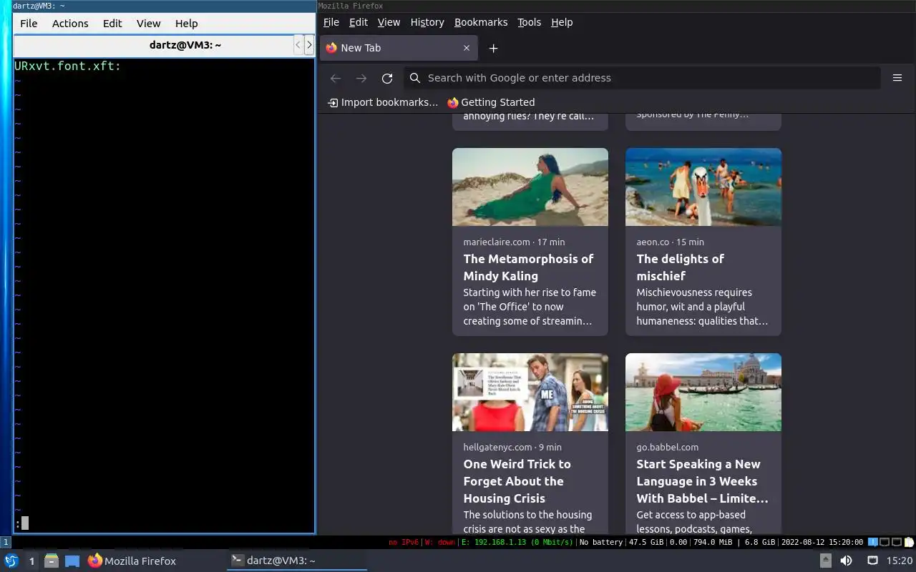Open terminal File menu
This screenshot has width=916, height=572.
point(29,24)
